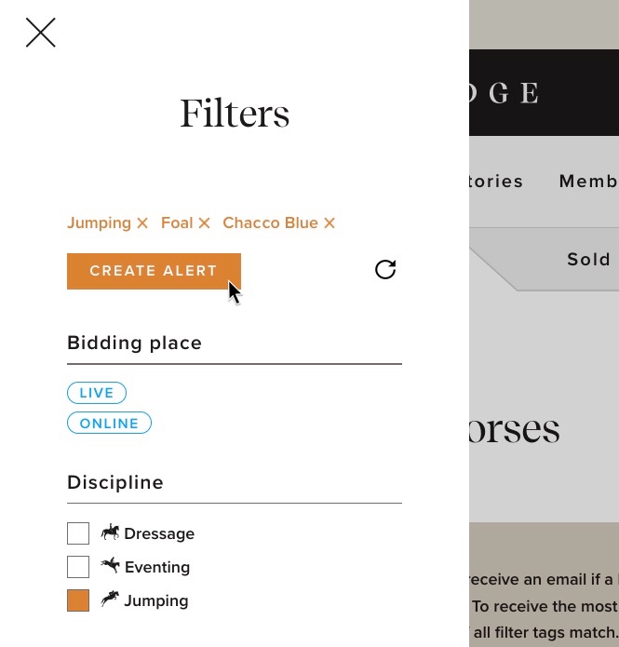Uncheck the orange Jumping checkbox
The image size is (619, 647).
pos(78,600)
